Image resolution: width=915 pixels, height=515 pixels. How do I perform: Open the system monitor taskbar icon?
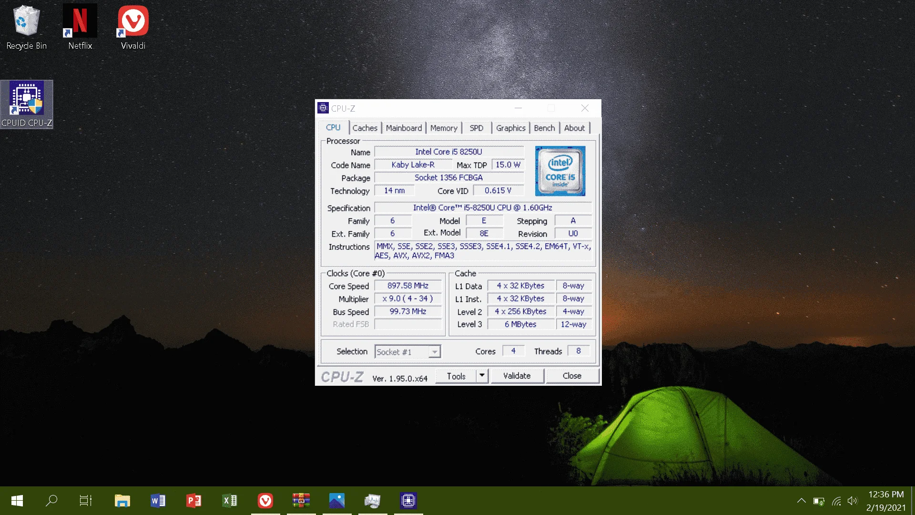[373, 501]
